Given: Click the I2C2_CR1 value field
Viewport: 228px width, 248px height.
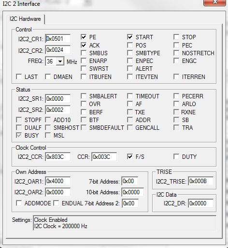Looking at the screenshot, I should point(58,39).
